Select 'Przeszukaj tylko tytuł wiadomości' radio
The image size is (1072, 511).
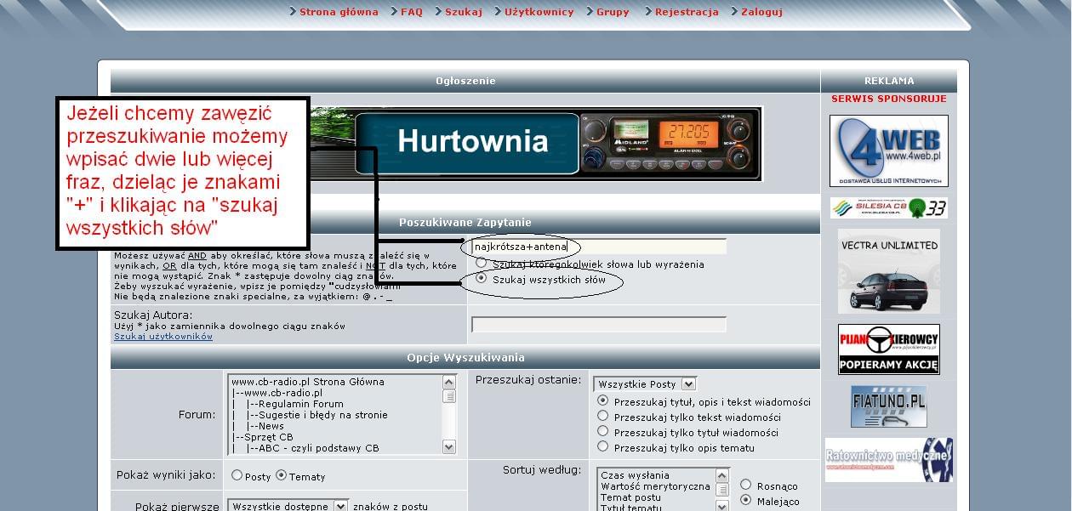coord(603,431)
